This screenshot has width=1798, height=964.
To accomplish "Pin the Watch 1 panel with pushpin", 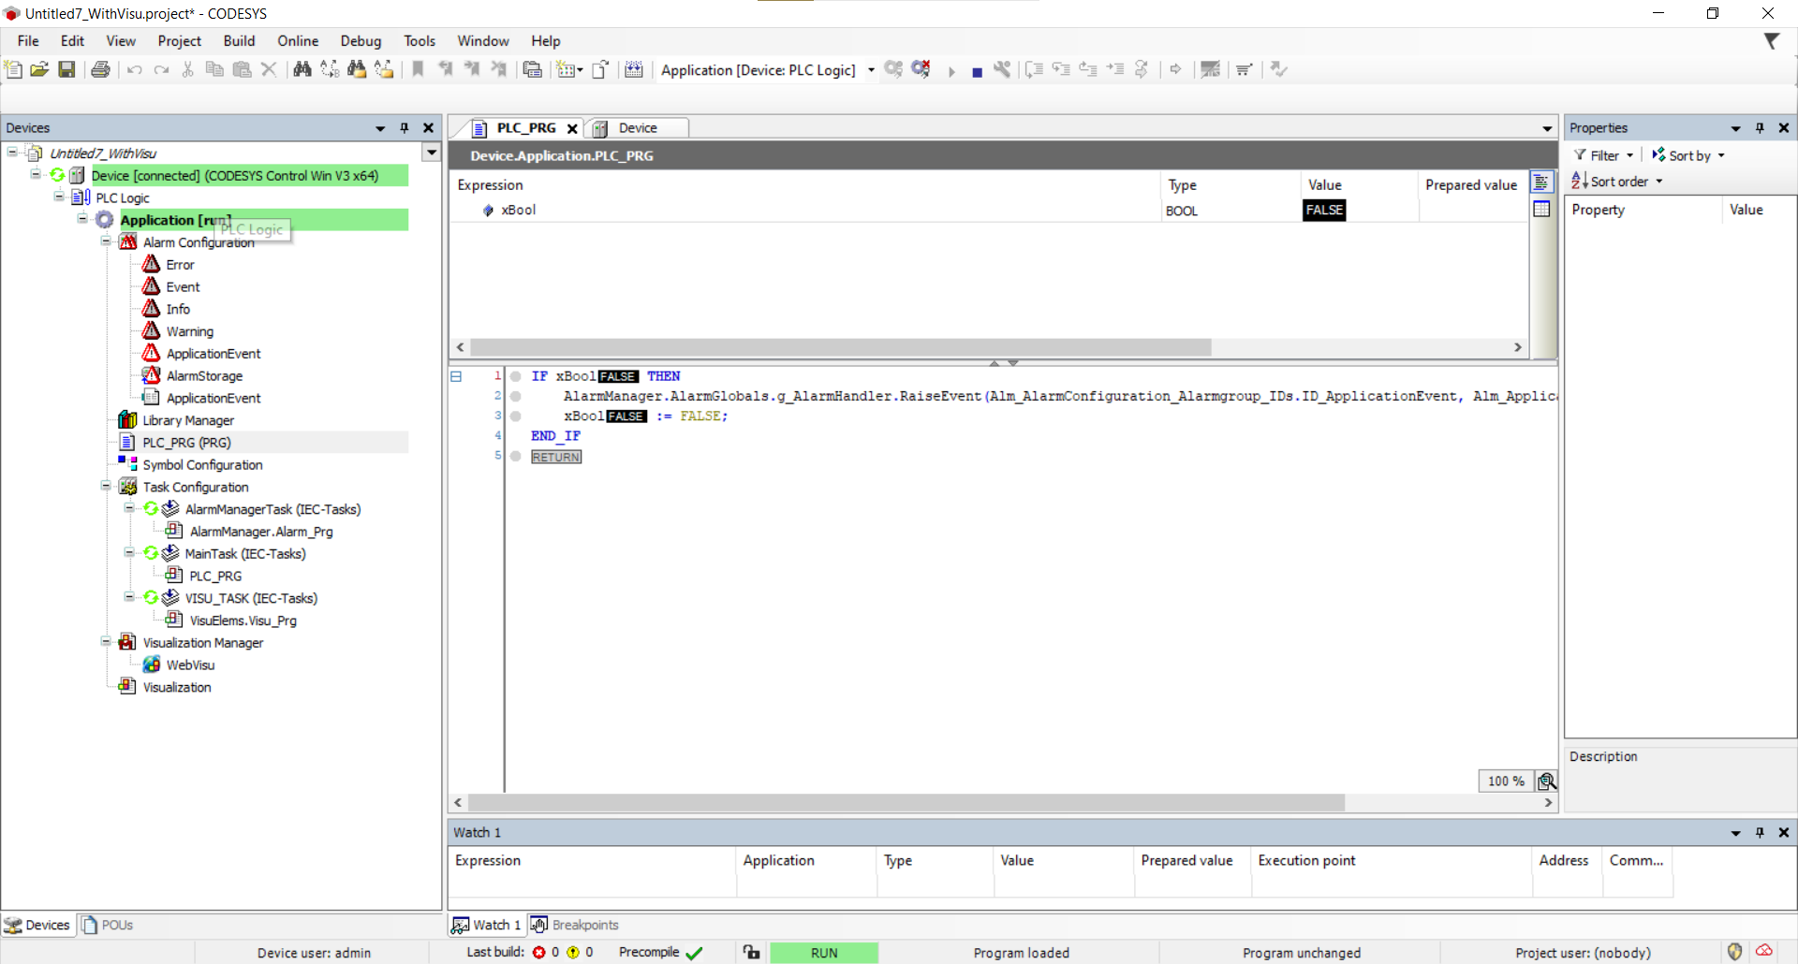I will pyautogui.click(x=1760, y=833).
